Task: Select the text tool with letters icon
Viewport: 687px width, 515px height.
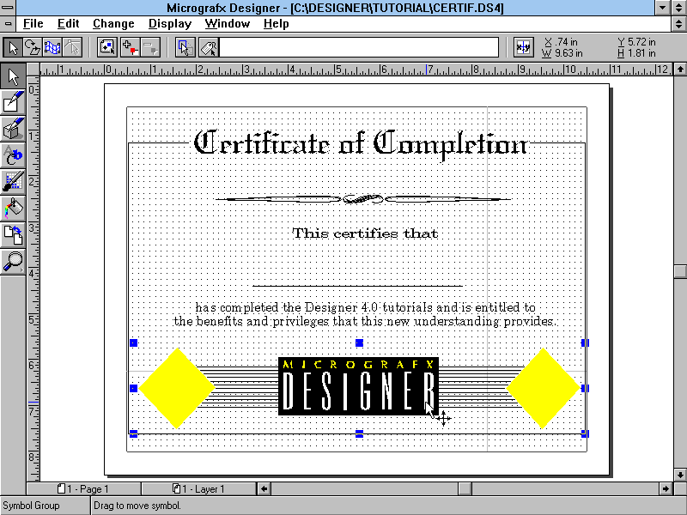Action: [x=13, y=155]
